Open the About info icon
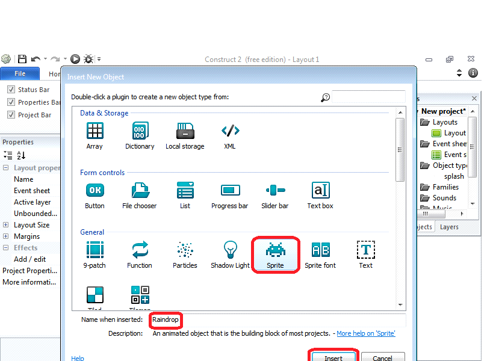493x361 pixels. 473,73
